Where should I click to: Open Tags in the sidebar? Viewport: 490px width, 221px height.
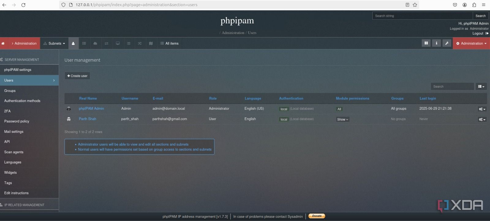tap(29, 183)
